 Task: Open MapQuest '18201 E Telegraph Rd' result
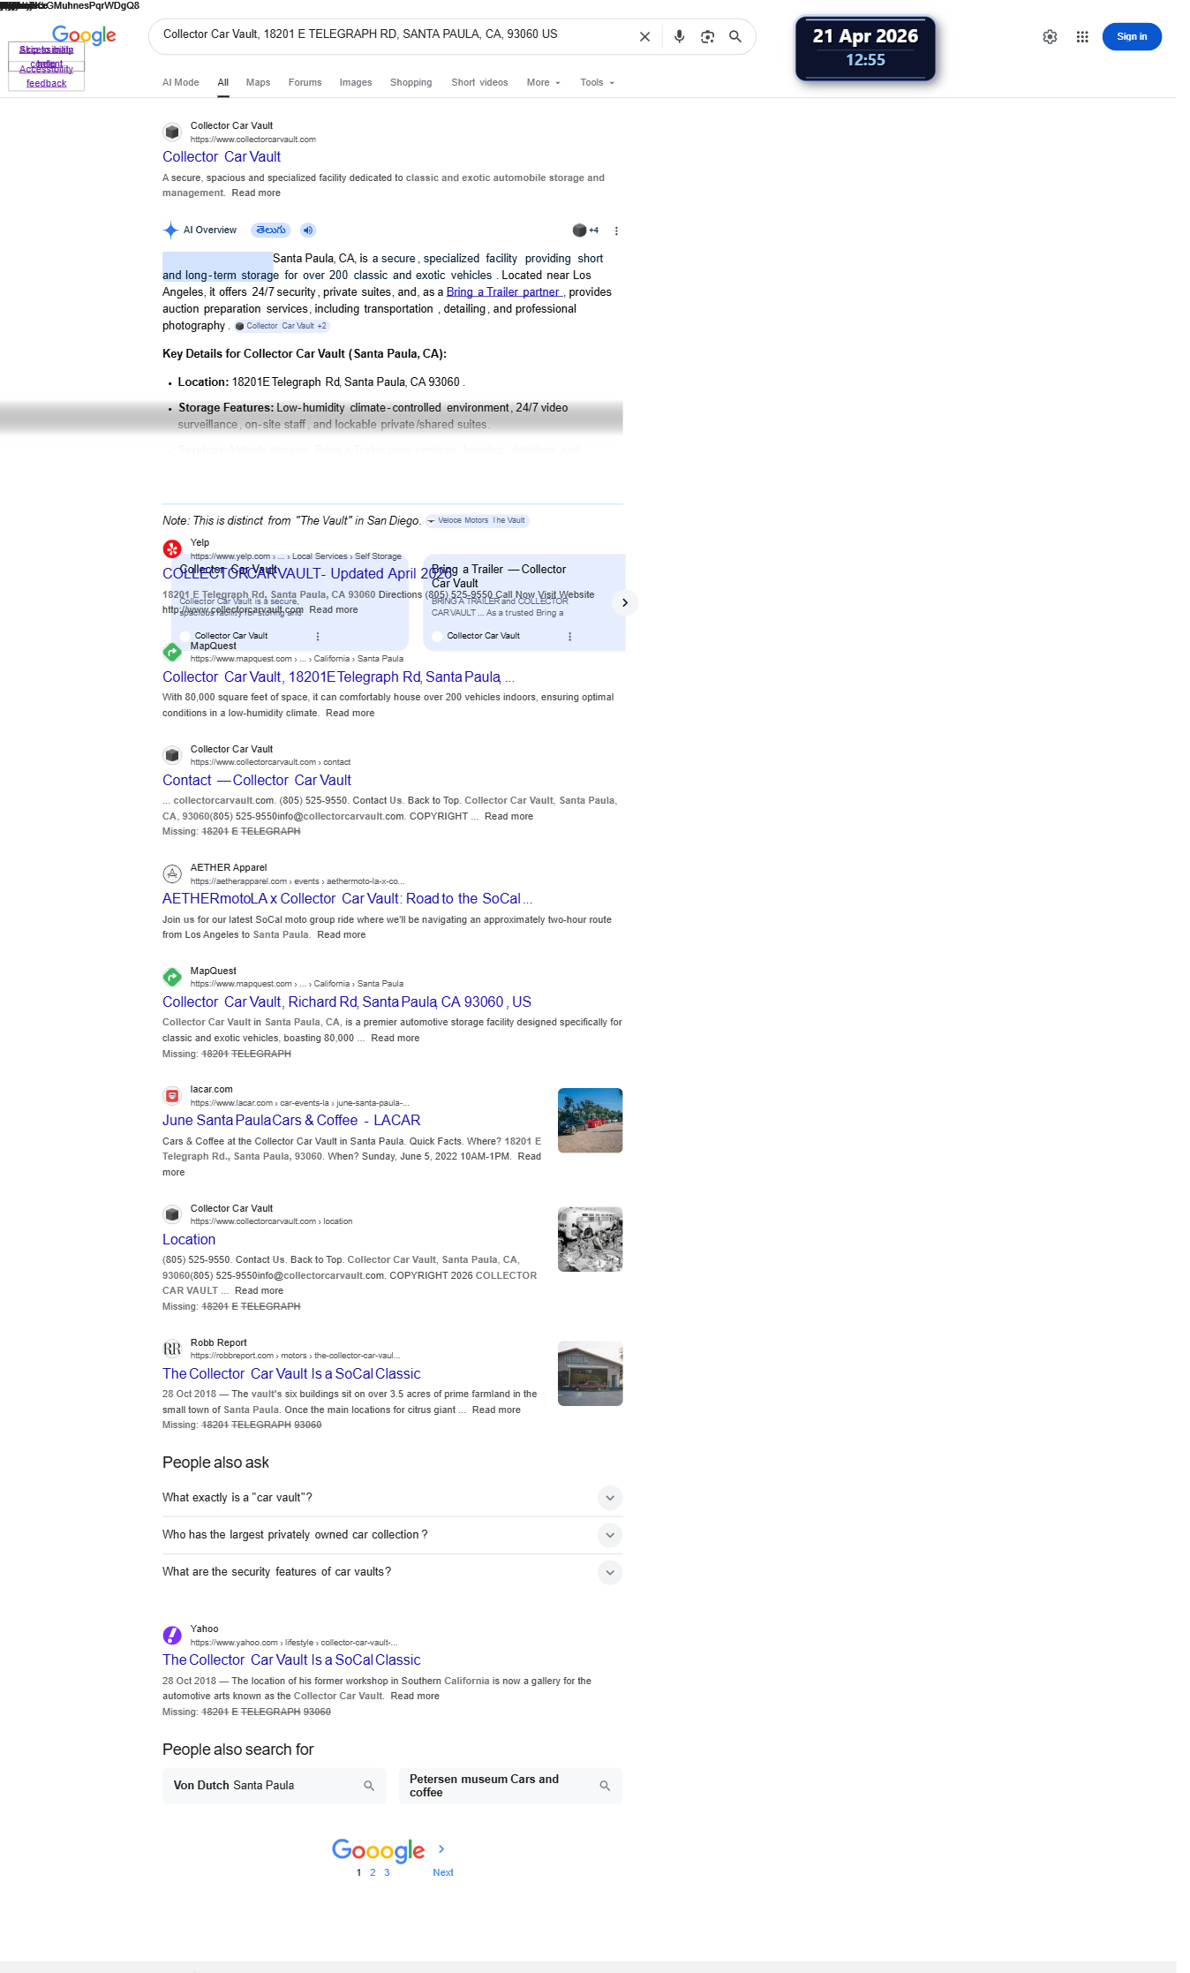point(338,677)
